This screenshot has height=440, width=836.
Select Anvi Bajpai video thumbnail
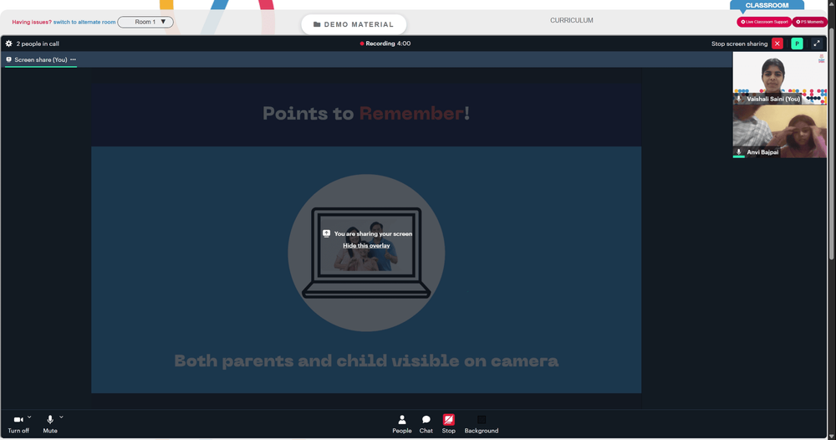pyautogui.click(x=779, y=131)
